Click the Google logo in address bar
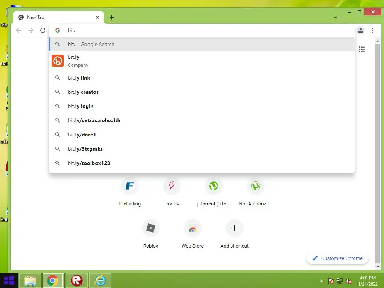The image size is (384, 288). click(58, 30)
